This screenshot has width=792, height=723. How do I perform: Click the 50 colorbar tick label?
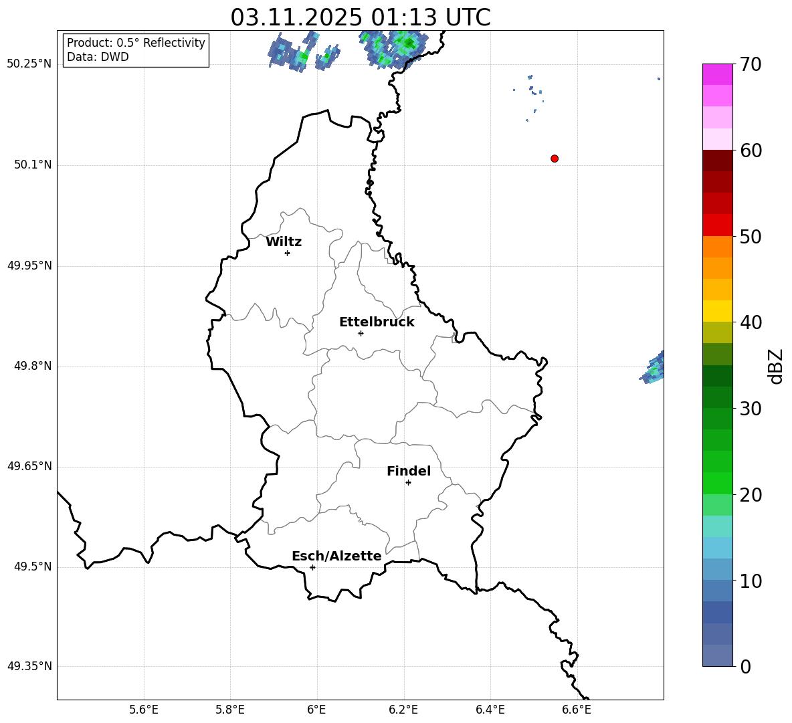point(751,236)
